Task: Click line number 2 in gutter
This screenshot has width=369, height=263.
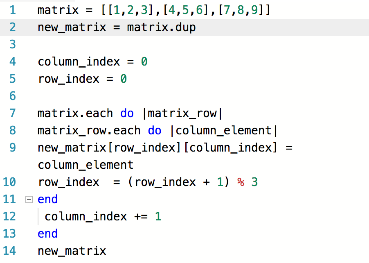Action: point(13,27)
